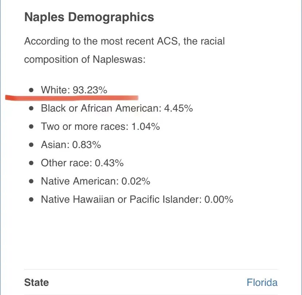Click the red underline beneath White

73,98
